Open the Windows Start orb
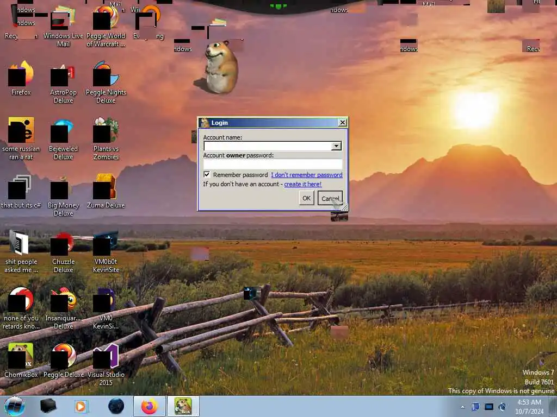Image resolution: width=557 pixels, height=417 pixels. click(x=15, y=406)
